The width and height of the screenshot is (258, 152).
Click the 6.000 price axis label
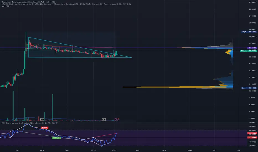(252, 118)
